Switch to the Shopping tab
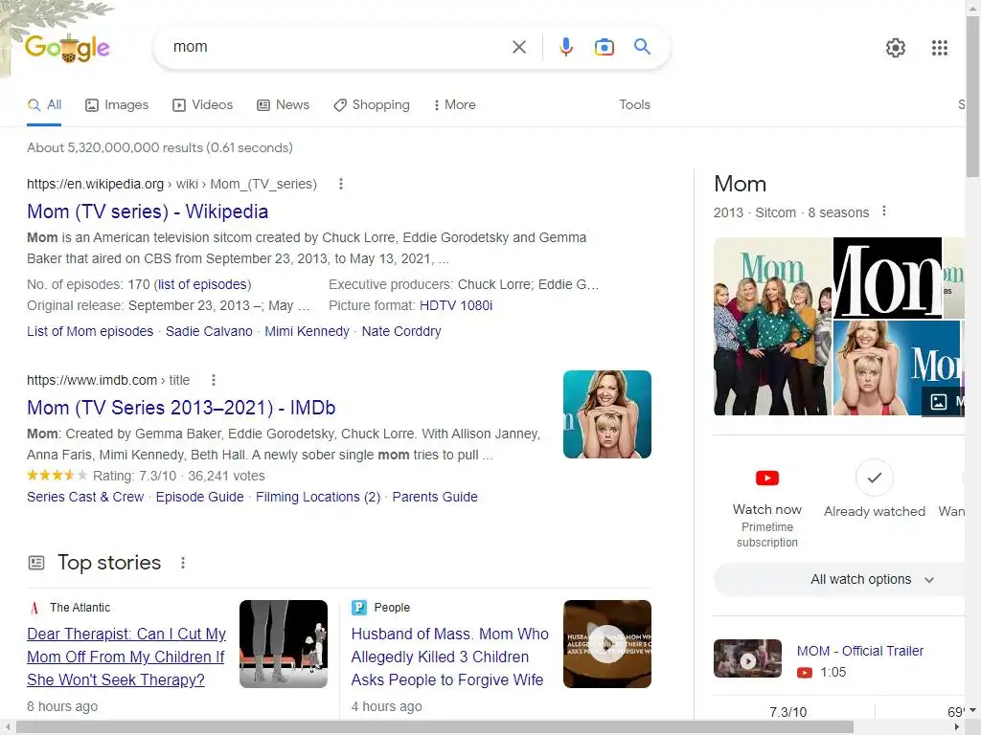 pyautogui.click(x=372, y=105)
